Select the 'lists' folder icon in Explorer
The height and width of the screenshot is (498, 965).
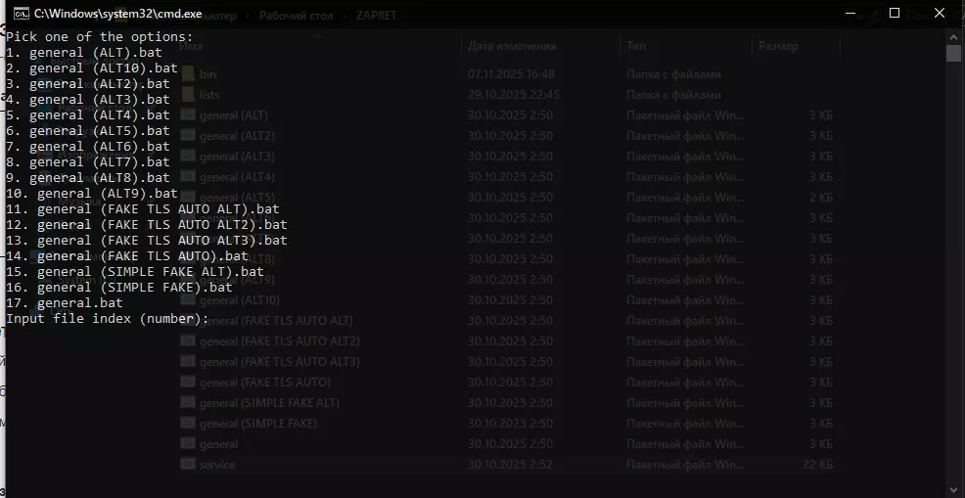click(x=188, y=95)
